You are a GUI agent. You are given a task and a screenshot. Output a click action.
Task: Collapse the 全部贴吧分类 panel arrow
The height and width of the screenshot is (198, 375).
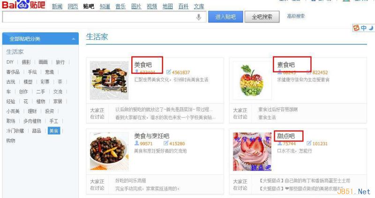tap(74, 39)
